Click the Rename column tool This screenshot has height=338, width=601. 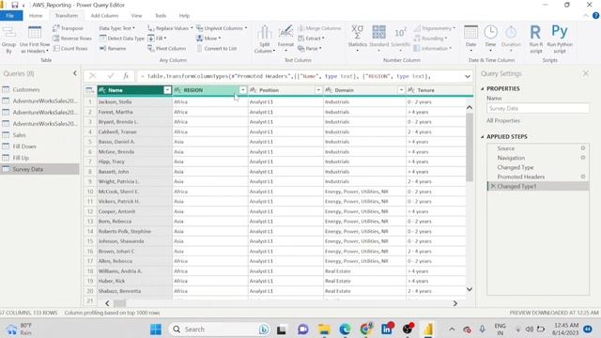point(113,49)
